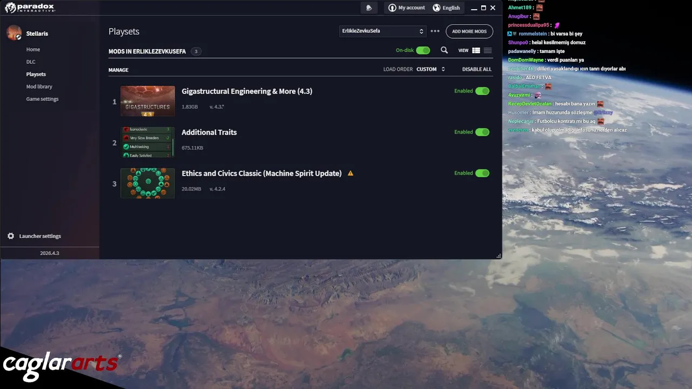692x389 pixels.
Task: Open the playset three-dots options menu
Action: click(435, 31)
